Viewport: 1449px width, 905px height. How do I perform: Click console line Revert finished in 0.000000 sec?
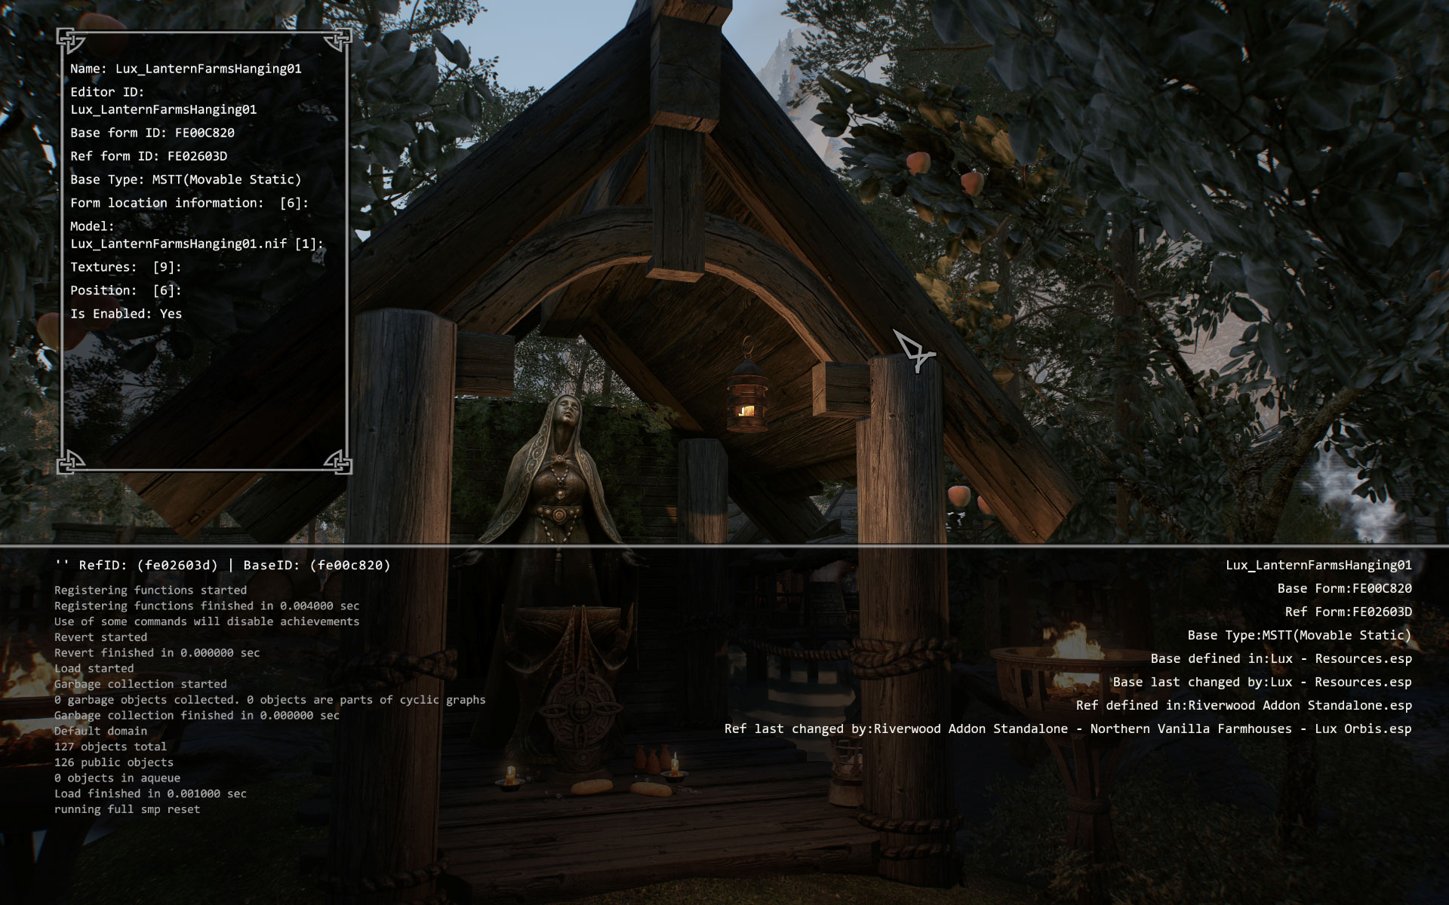pyautogui.click(x=157, y=652)
